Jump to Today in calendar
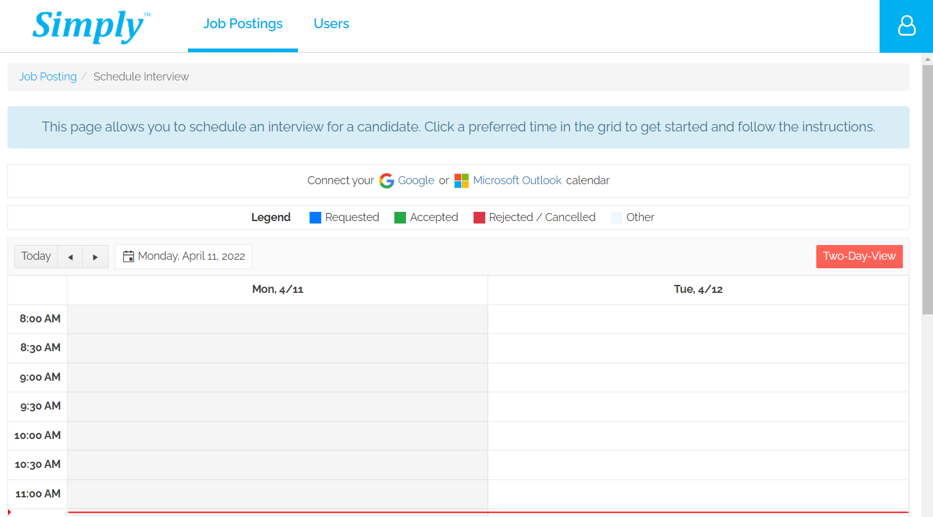Screen dimensions: 933x517 36,256
